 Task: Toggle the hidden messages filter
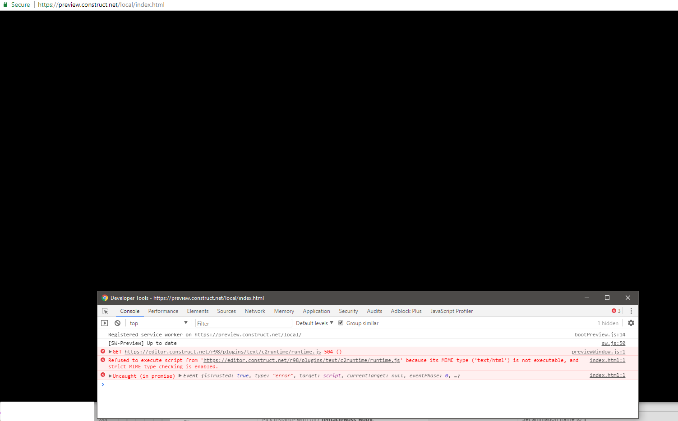click(608, 323)
